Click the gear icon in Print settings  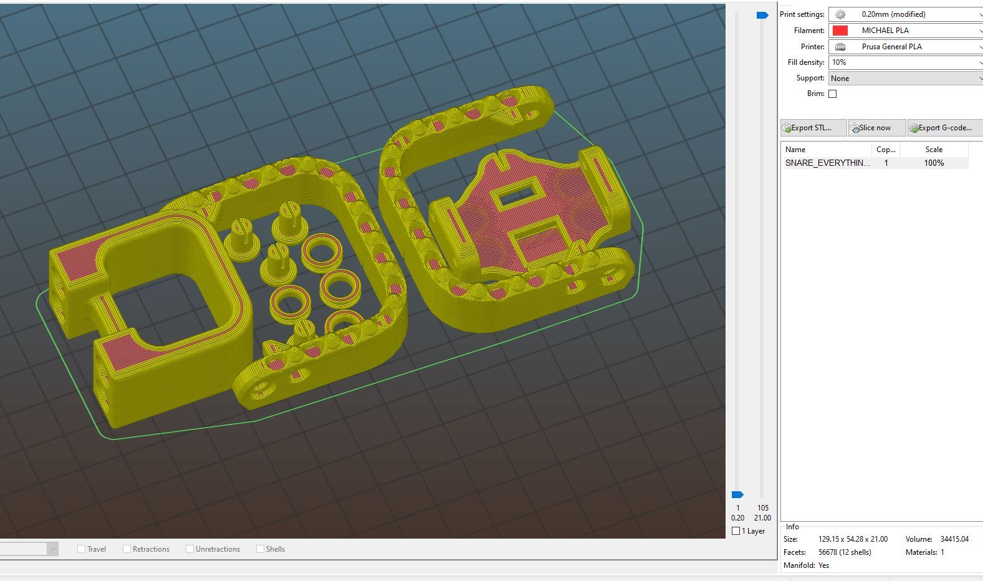(840, 14)
